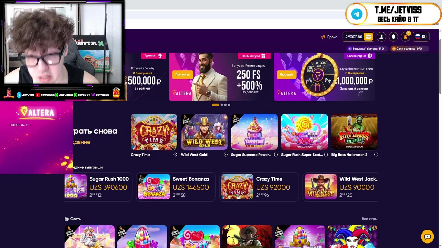Open the Telegram icon in top banner
442x248 pixels.
[x=357, y=14]
